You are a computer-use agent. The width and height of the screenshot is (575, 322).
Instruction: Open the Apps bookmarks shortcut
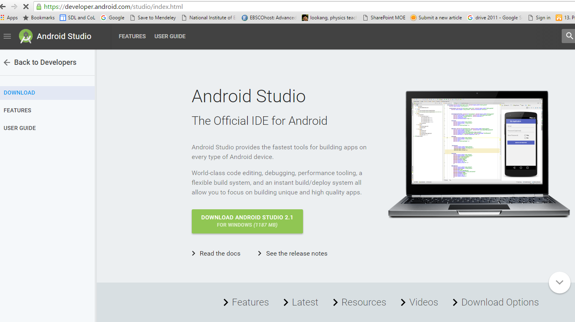[9, 18]
